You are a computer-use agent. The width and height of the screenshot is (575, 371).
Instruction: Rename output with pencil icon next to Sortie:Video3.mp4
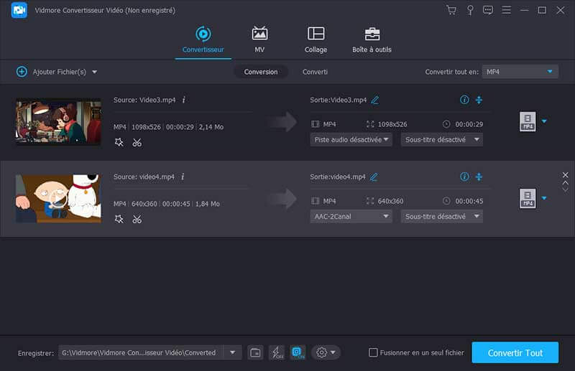tap(374, 100)
